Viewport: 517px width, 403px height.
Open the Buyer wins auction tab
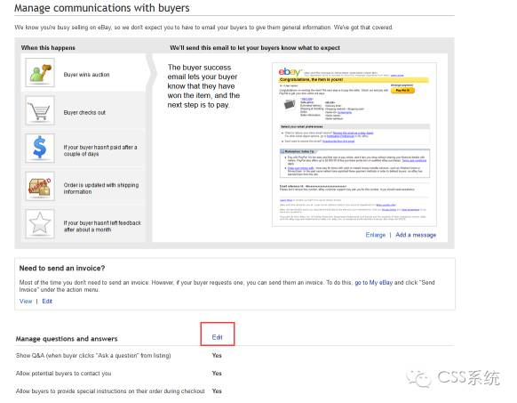tap(84, 73)
